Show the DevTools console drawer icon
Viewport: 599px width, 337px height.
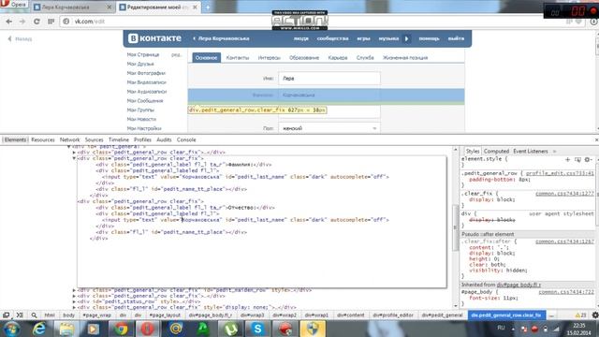coord(20,315)
